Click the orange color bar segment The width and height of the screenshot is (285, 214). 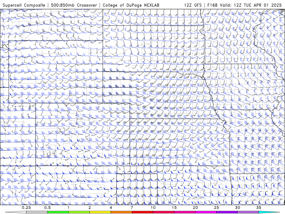pos(121,212)
